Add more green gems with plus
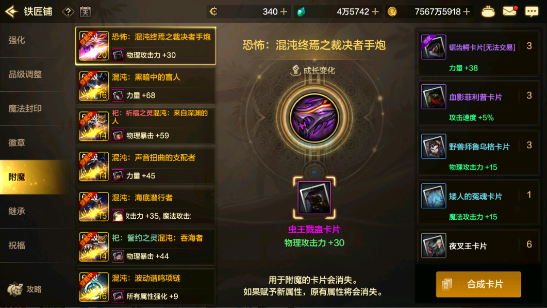 (375, 11)
